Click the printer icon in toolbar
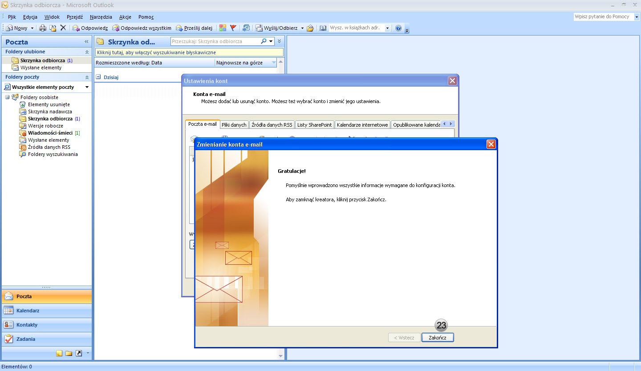 43,28
